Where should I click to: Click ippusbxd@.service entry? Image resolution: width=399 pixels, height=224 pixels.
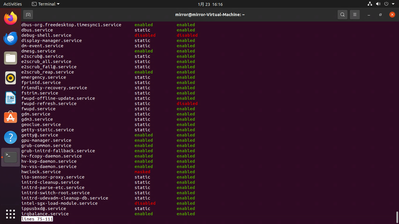click(x=44, y=209)
